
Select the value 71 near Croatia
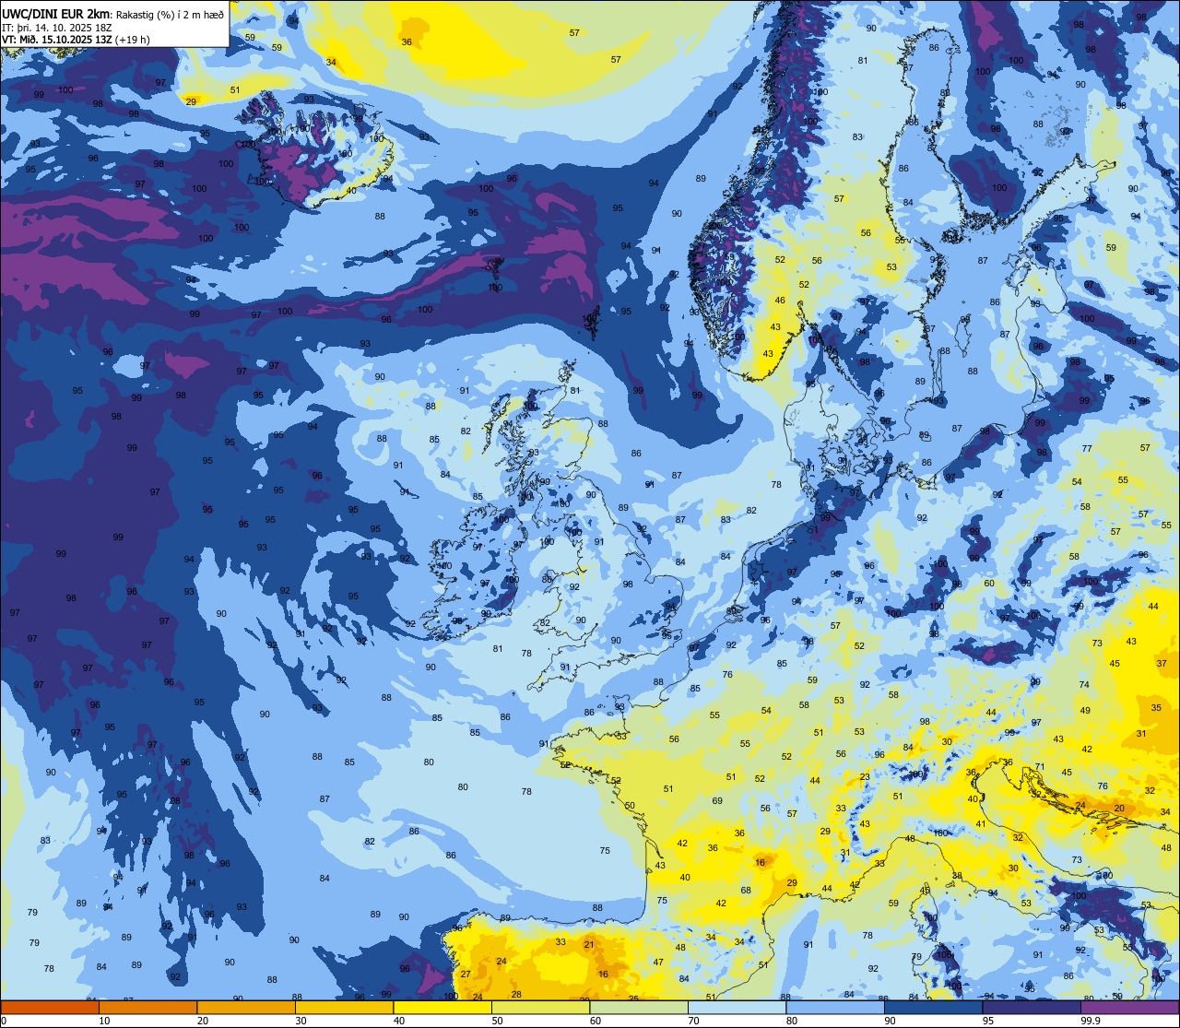(1040, 766)
